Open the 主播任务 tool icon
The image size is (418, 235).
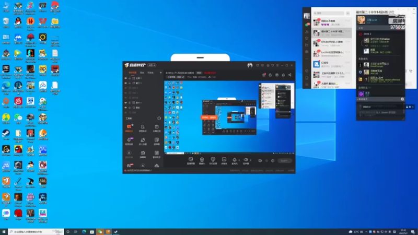tap(156, 128)
